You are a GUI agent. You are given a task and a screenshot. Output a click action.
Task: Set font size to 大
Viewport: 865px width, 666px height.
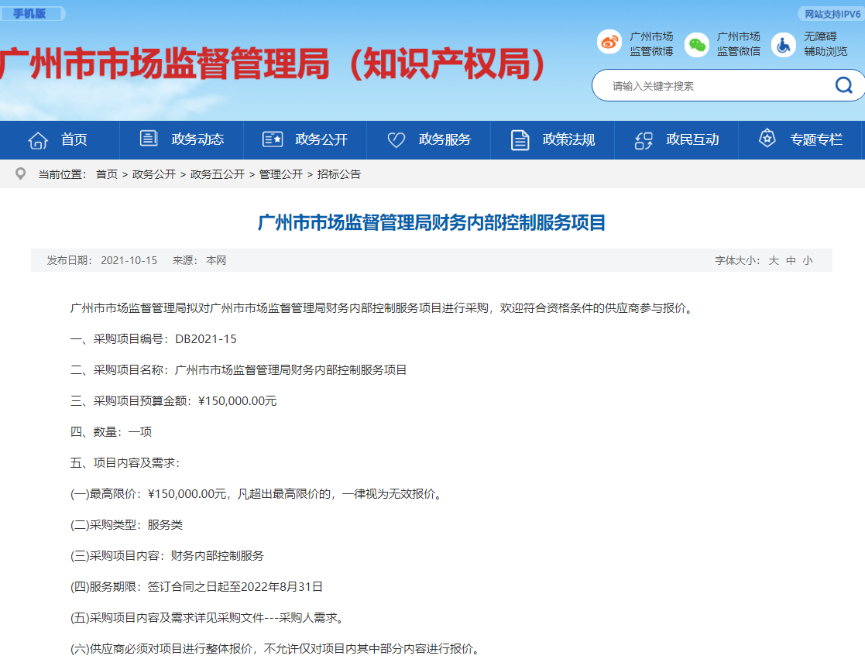click(773, 261)
